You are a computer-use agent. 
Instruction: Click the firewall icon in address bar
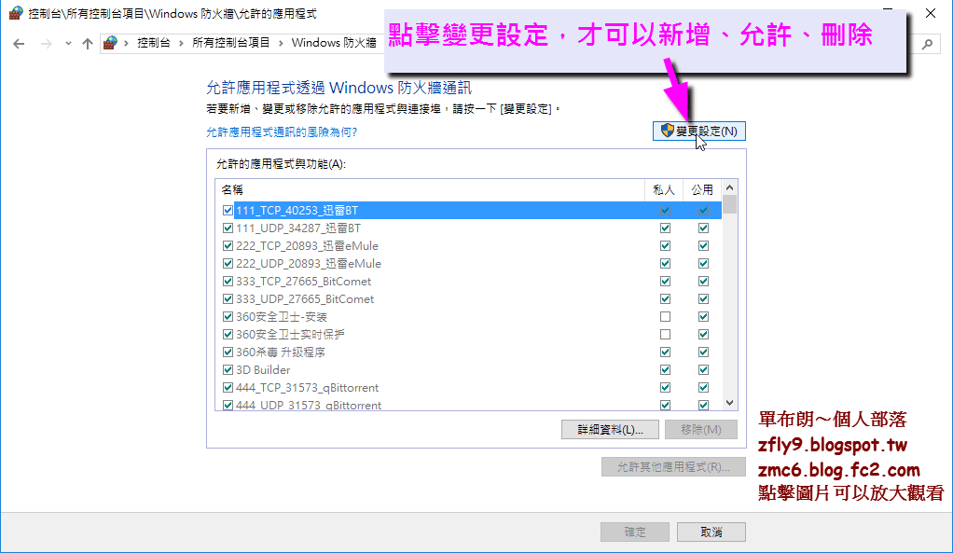click(x=110, y=43)
